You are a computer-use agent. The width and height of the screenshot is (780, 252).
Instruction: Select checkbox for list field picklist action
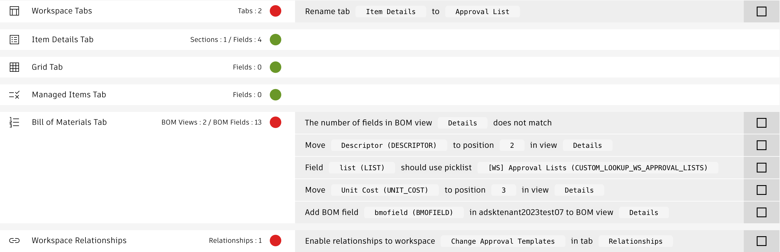tap(761, 168)
